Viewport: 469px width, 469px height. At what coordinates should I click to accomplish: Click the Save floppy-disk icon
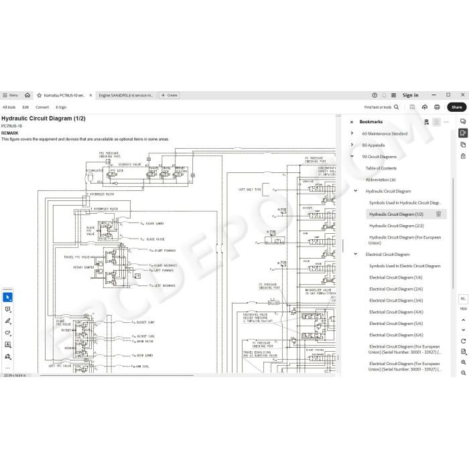point(412,107)
